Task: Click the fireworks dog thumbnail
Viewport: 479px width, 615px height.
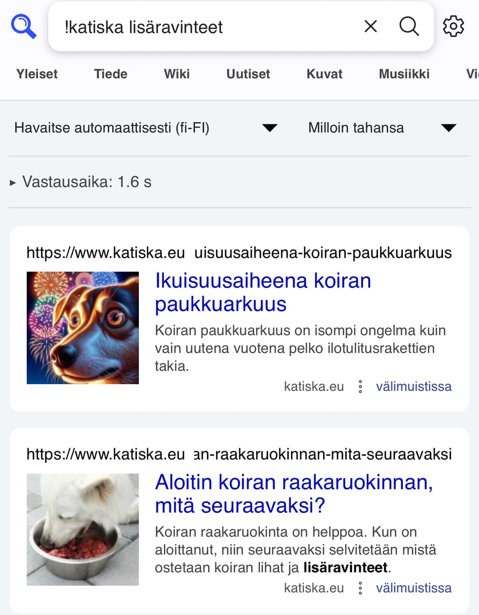Action: click(x=83, y=328)
